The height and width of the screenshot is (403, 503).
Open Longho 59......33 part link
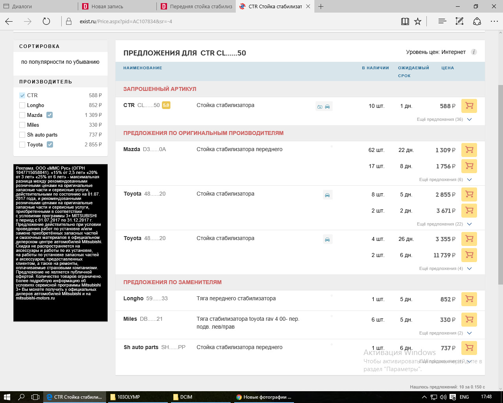[x=145, y=298]
